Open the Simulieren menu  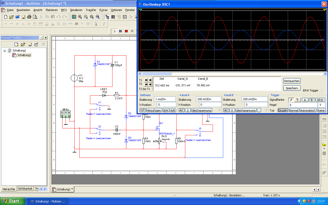(76, 10)
